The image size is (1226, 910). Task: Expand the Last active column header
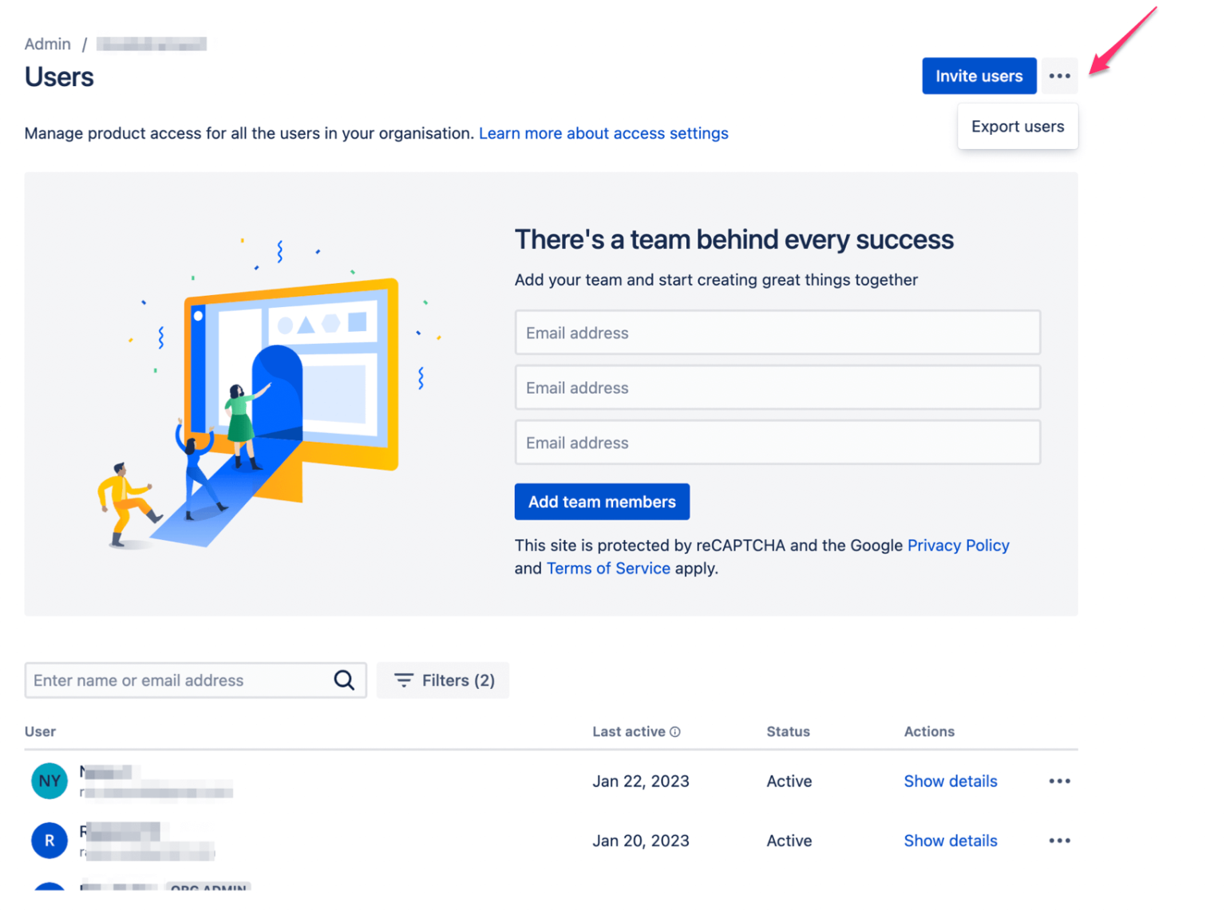tap(630, 731)
